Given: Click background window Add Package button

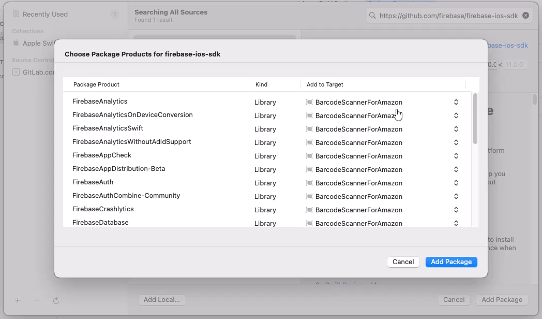Looking at the screenshot, I should point(502,300).
